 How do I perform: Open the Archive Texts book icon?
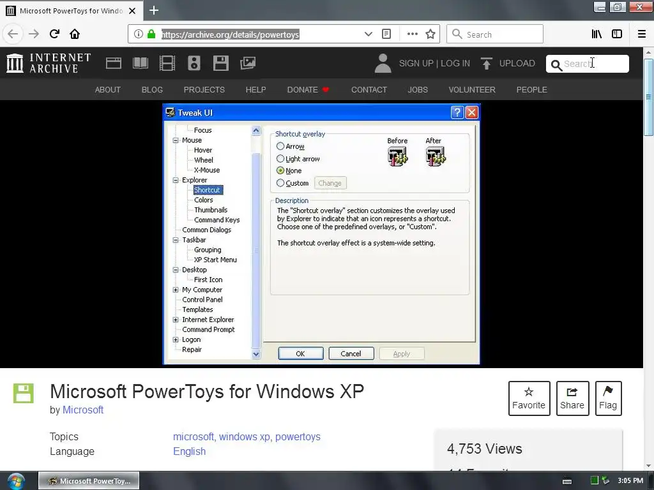(140, 63)
